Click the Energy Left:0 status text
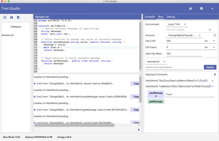 click(x=64, y=137)
